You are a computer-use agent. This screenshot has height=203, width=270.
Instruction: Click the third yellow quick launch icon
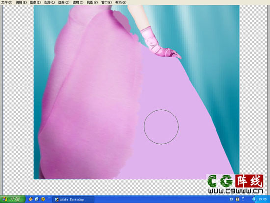point(43,199)
